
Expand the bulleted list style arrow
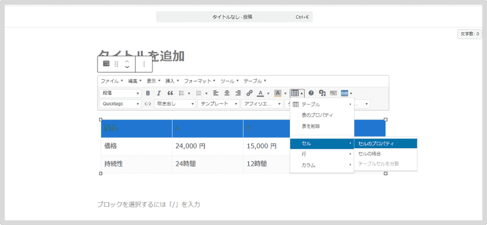[189, 93]
